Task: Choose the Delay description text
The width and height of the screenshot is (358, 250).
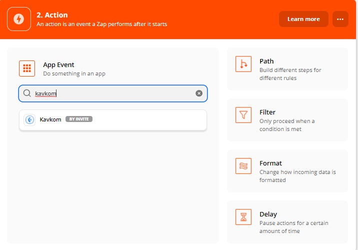Action: (293, 227)
